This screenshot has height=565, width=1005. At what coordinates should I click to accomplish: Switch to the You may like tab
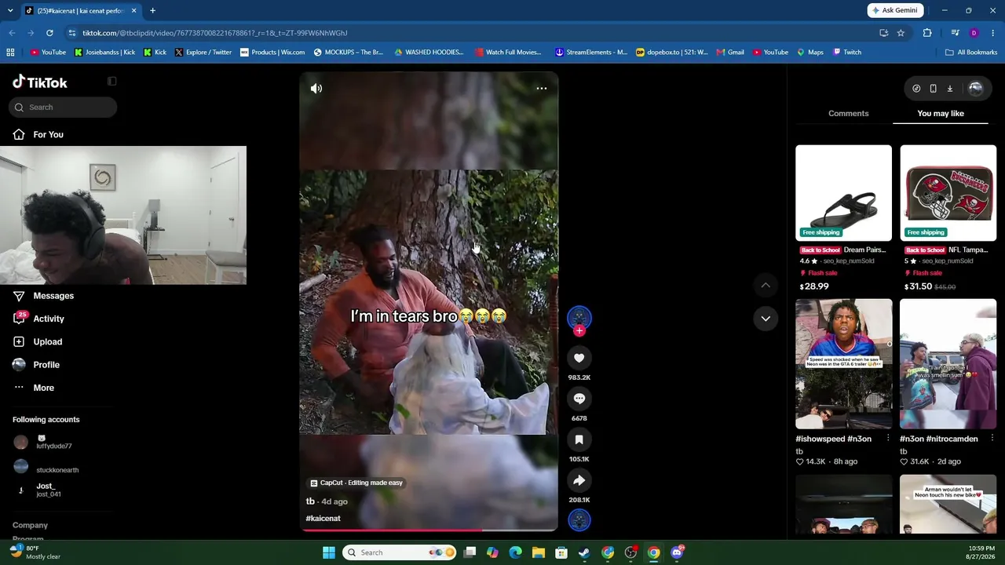941,113
